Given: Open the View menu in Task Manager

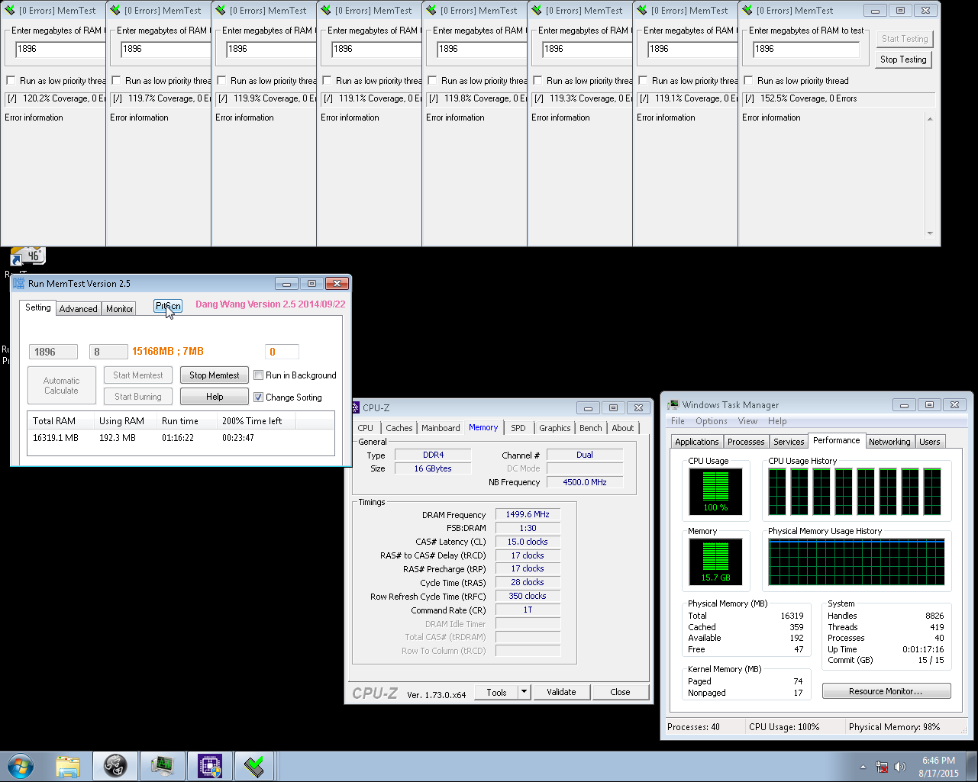Looking at the screenshot, I should pyautogui.click(x=747, y=421).
